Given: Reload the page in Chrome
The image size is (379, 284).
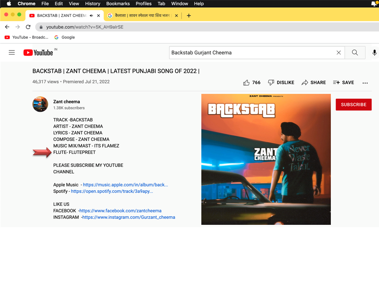Looking at the screenshot, I should [x=28, y=27].
